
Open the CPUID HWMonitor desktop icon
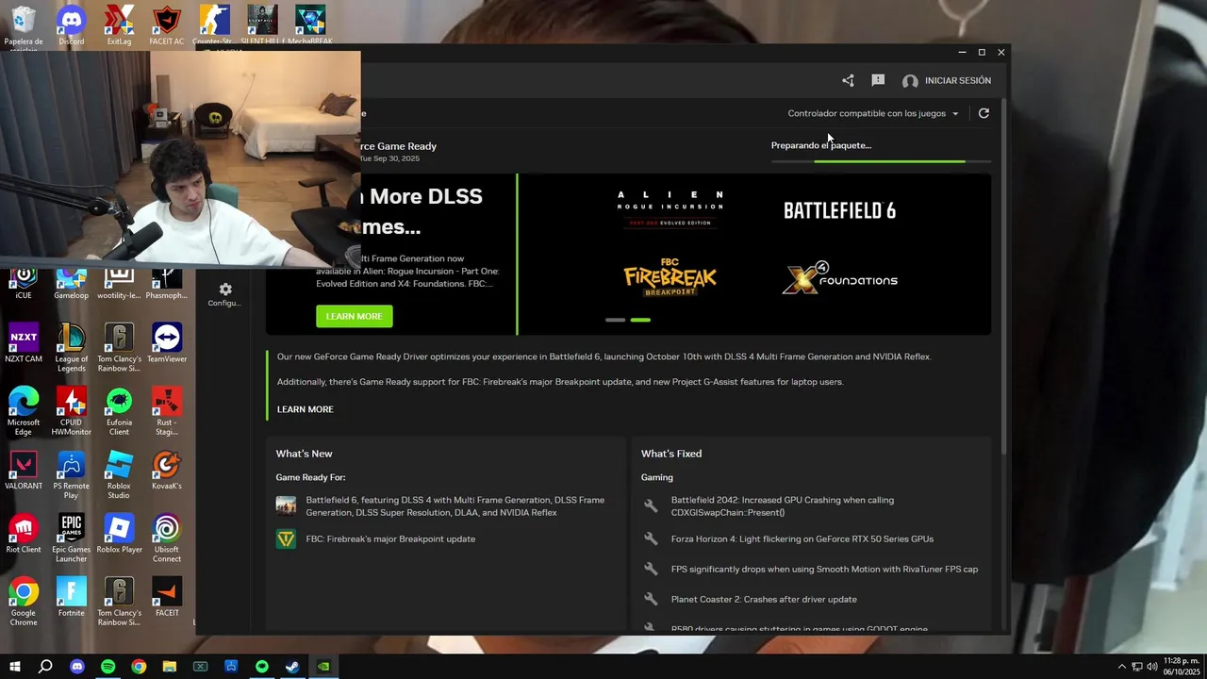tap(72, 411)
